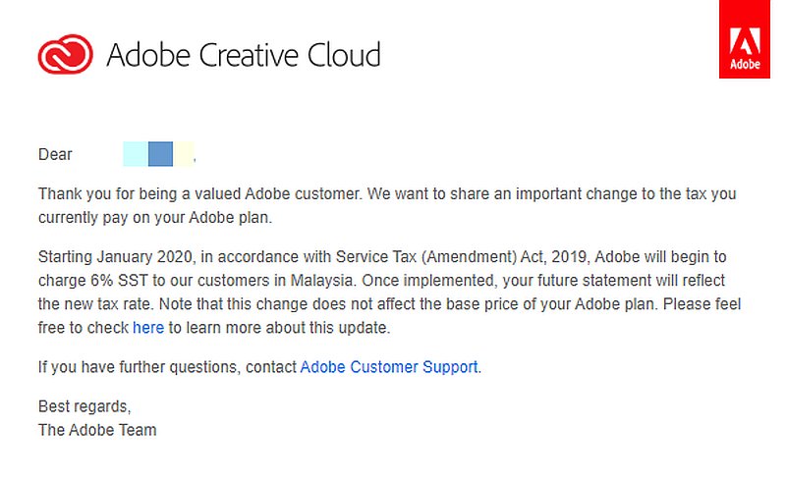Click the 'Best regards,' closing line
Viewport: 786px width, 480px height.
tap(84, 405)
